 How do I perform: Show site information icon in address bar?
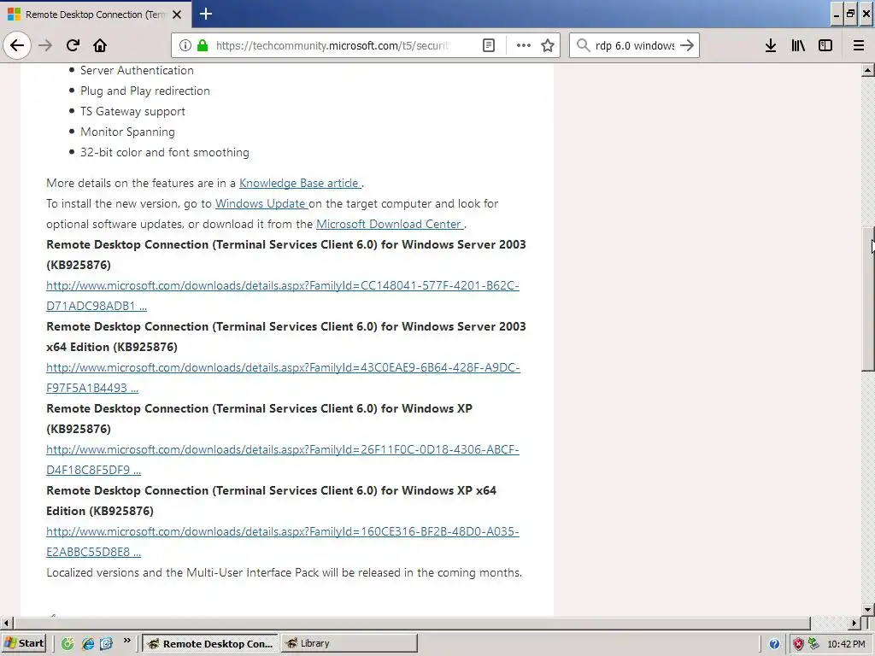coord(185,45)
